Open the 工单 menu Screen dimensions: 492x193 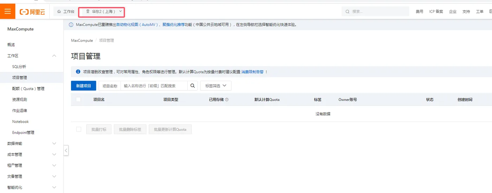pos(479,12)
